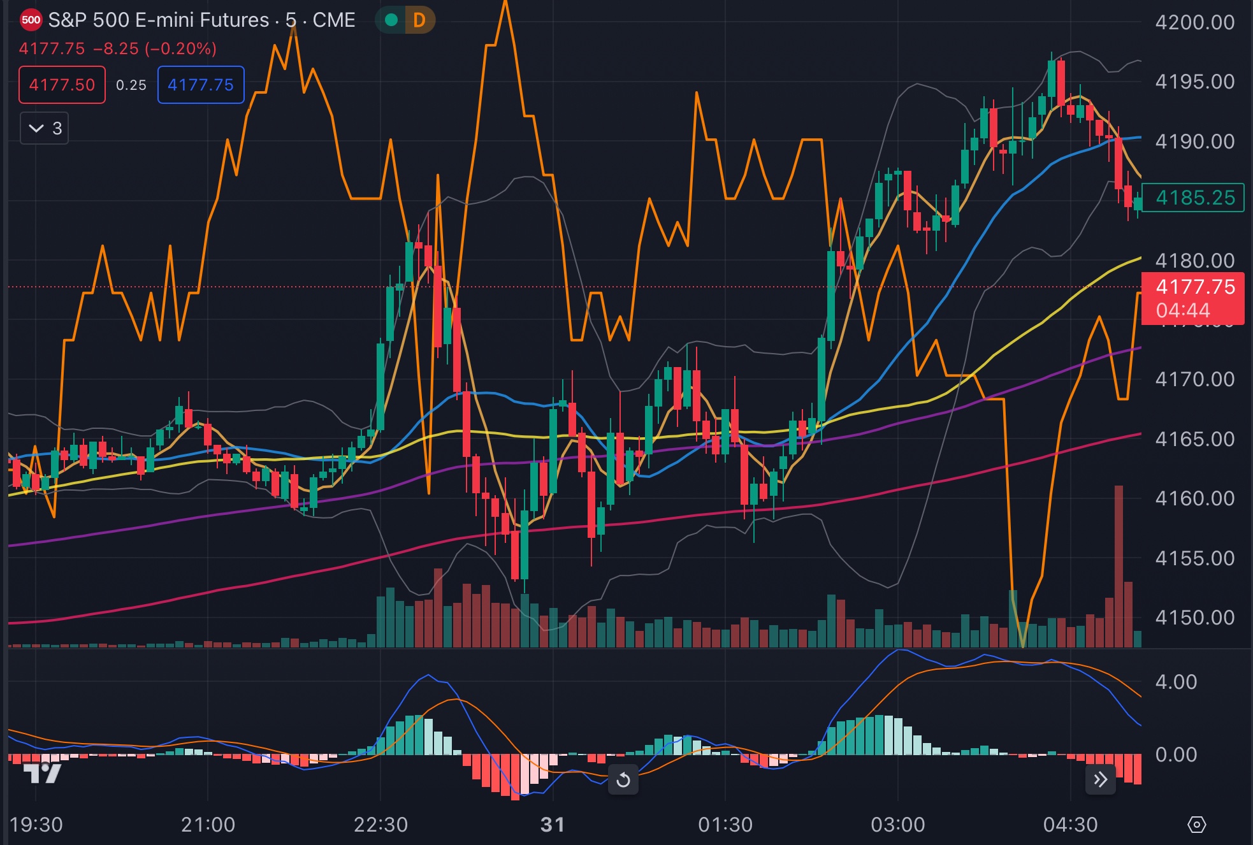Click the S&P 500 E-mini Futures title
Image resolution: width=1253 pixels, height=845 pixels.
pyautogui.click(x=159, y=20)
